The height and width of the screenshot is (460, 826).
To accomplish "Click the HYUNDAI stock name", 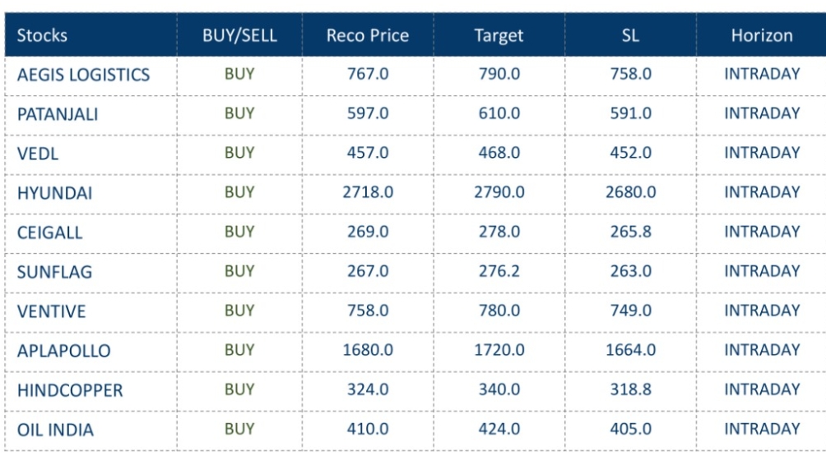I will click(54, 194).
